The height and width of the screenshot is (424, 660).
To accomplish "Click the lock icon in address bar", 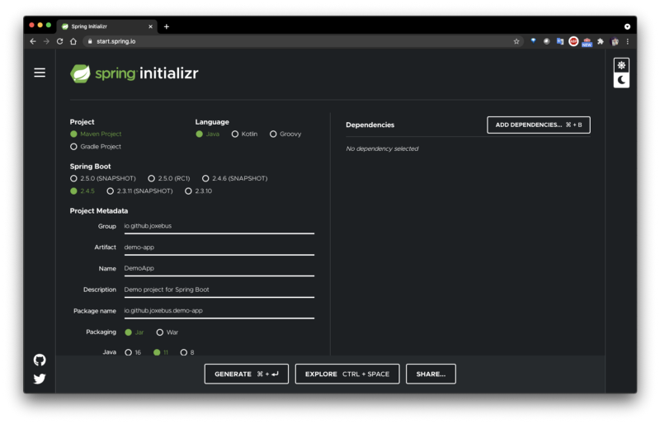I will point(90,41).
